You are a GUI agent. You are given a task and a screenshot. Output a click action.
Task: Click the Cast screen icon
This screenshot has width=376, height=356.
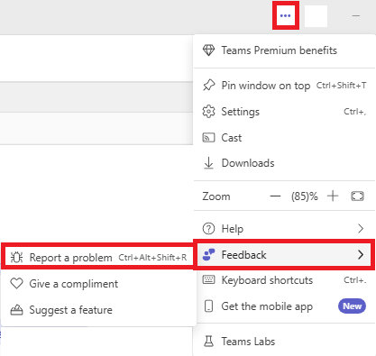click(x=208, y=138)
